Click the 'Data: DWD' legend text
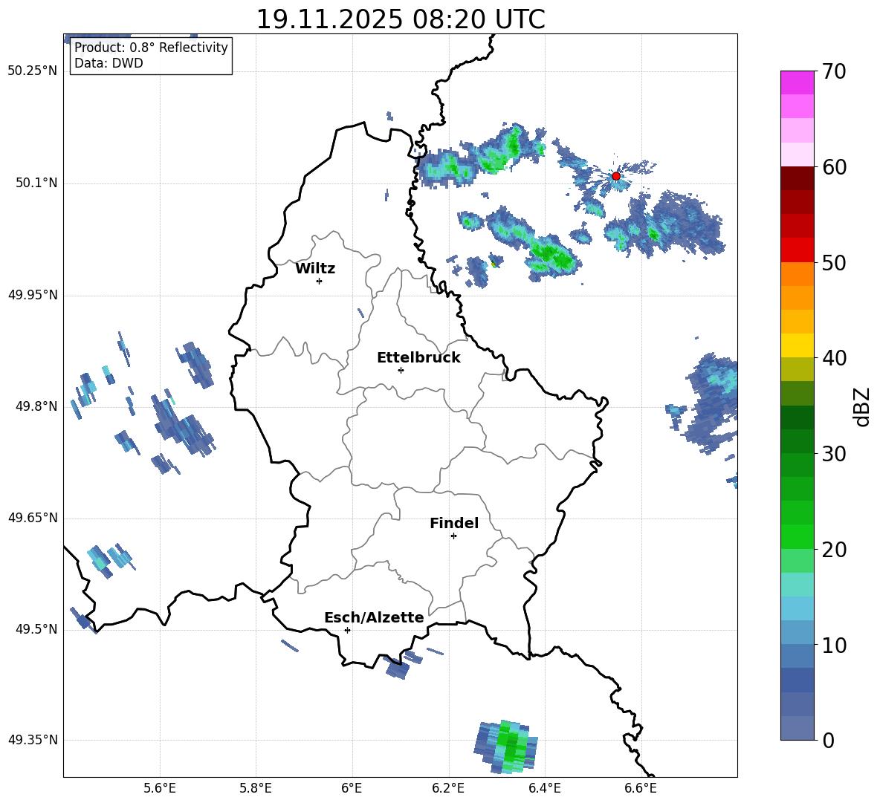The width and height of the screenshot is (880, 803). click(109, 63)
